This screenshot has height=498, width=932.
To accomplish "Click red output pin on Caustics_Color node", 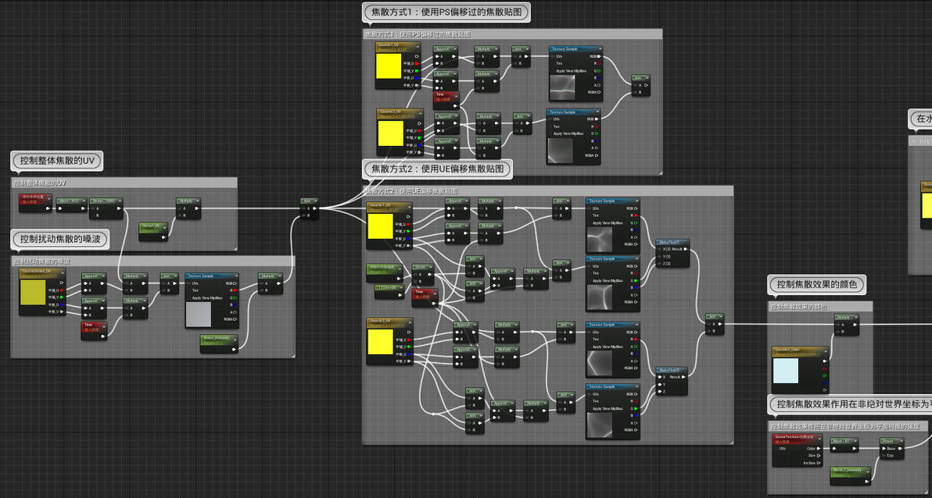I will [824, 368].
